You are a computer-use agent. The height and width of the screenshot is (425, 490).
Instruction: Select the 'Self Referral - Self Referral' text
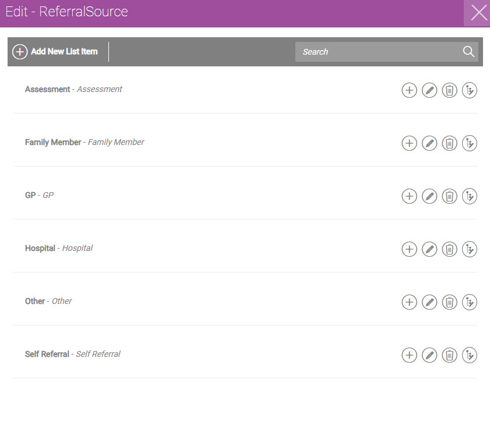pos(72,354)
